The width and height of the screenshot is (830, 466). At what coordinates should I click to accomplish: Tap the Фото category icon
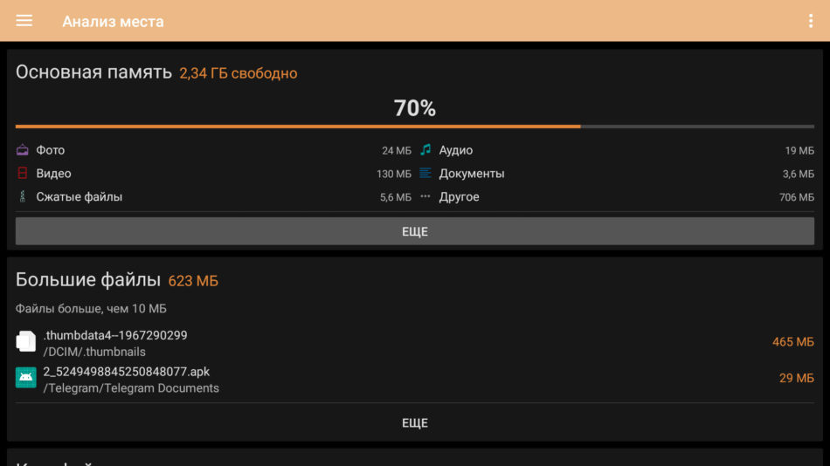(x=22, y=150)
